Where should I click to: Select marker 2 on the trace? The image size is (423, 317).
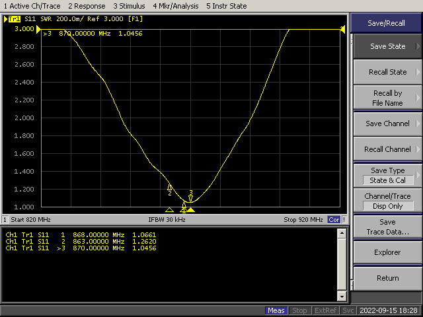[170, 190]
